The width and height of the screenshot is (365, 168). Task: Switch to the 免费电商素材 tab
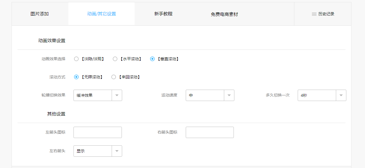point(224,14)
